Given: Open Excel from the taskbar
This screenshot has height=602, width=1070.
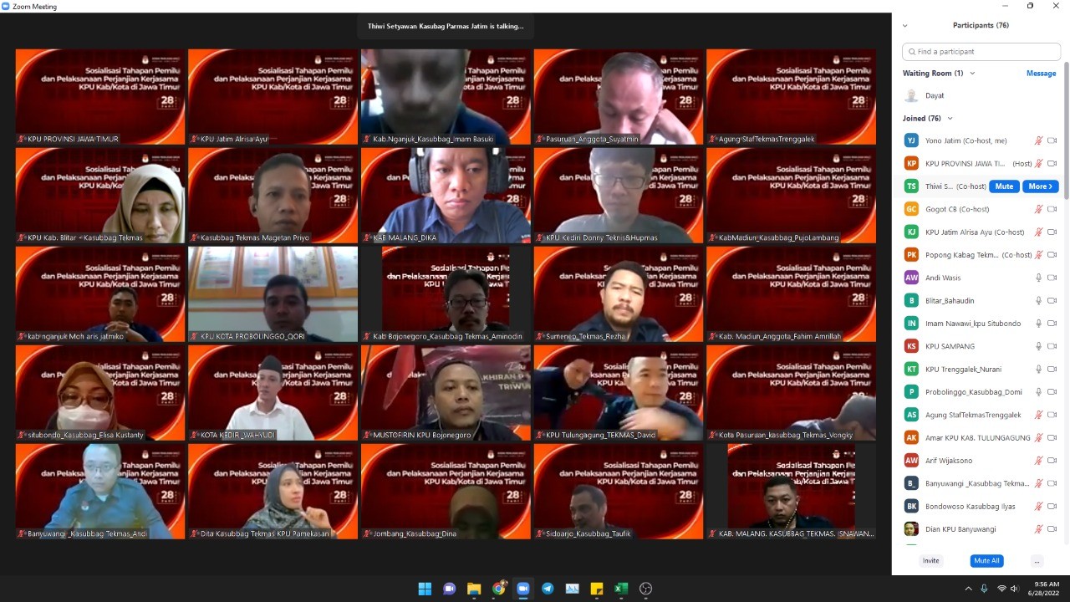Looking at the screenshot, I should coord(621,589).
